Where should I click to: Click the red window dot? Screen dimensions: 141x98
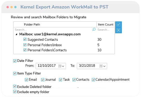pyautogui.click(x=8, y=7)
